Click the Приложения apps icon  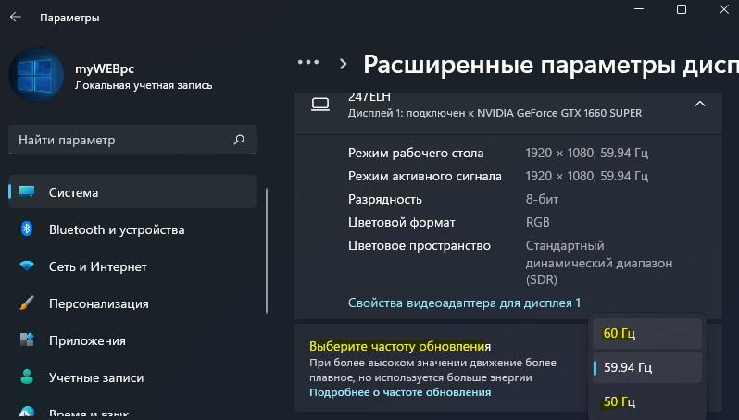[27, 340]
